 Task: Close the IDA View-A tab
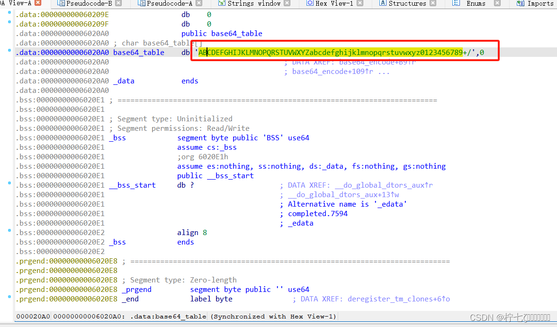tap(38, 3)
